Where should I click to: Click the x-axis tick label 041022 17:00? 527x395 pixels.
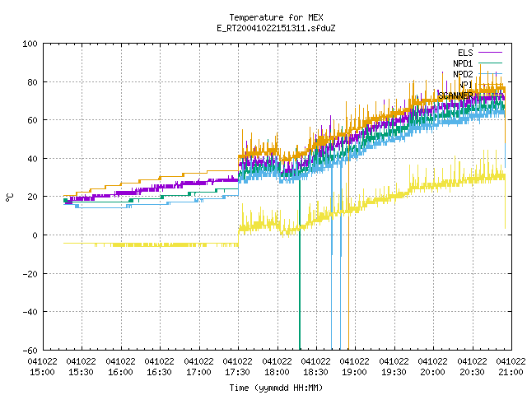(199, 367)
